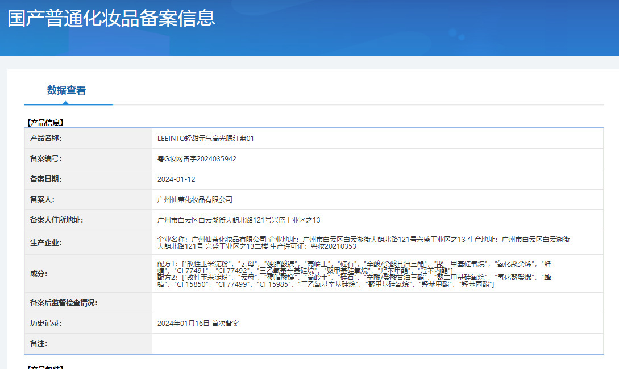Click the 成分 label

click(39, 274)
